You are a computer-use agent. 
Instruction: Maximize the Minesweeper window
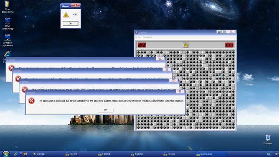224,32
